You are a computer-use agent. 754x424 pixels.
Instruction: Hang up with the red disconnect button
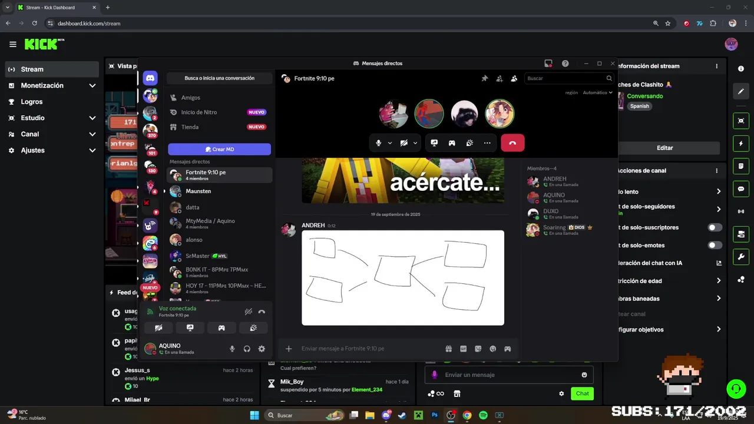click(x=512, y=143)
